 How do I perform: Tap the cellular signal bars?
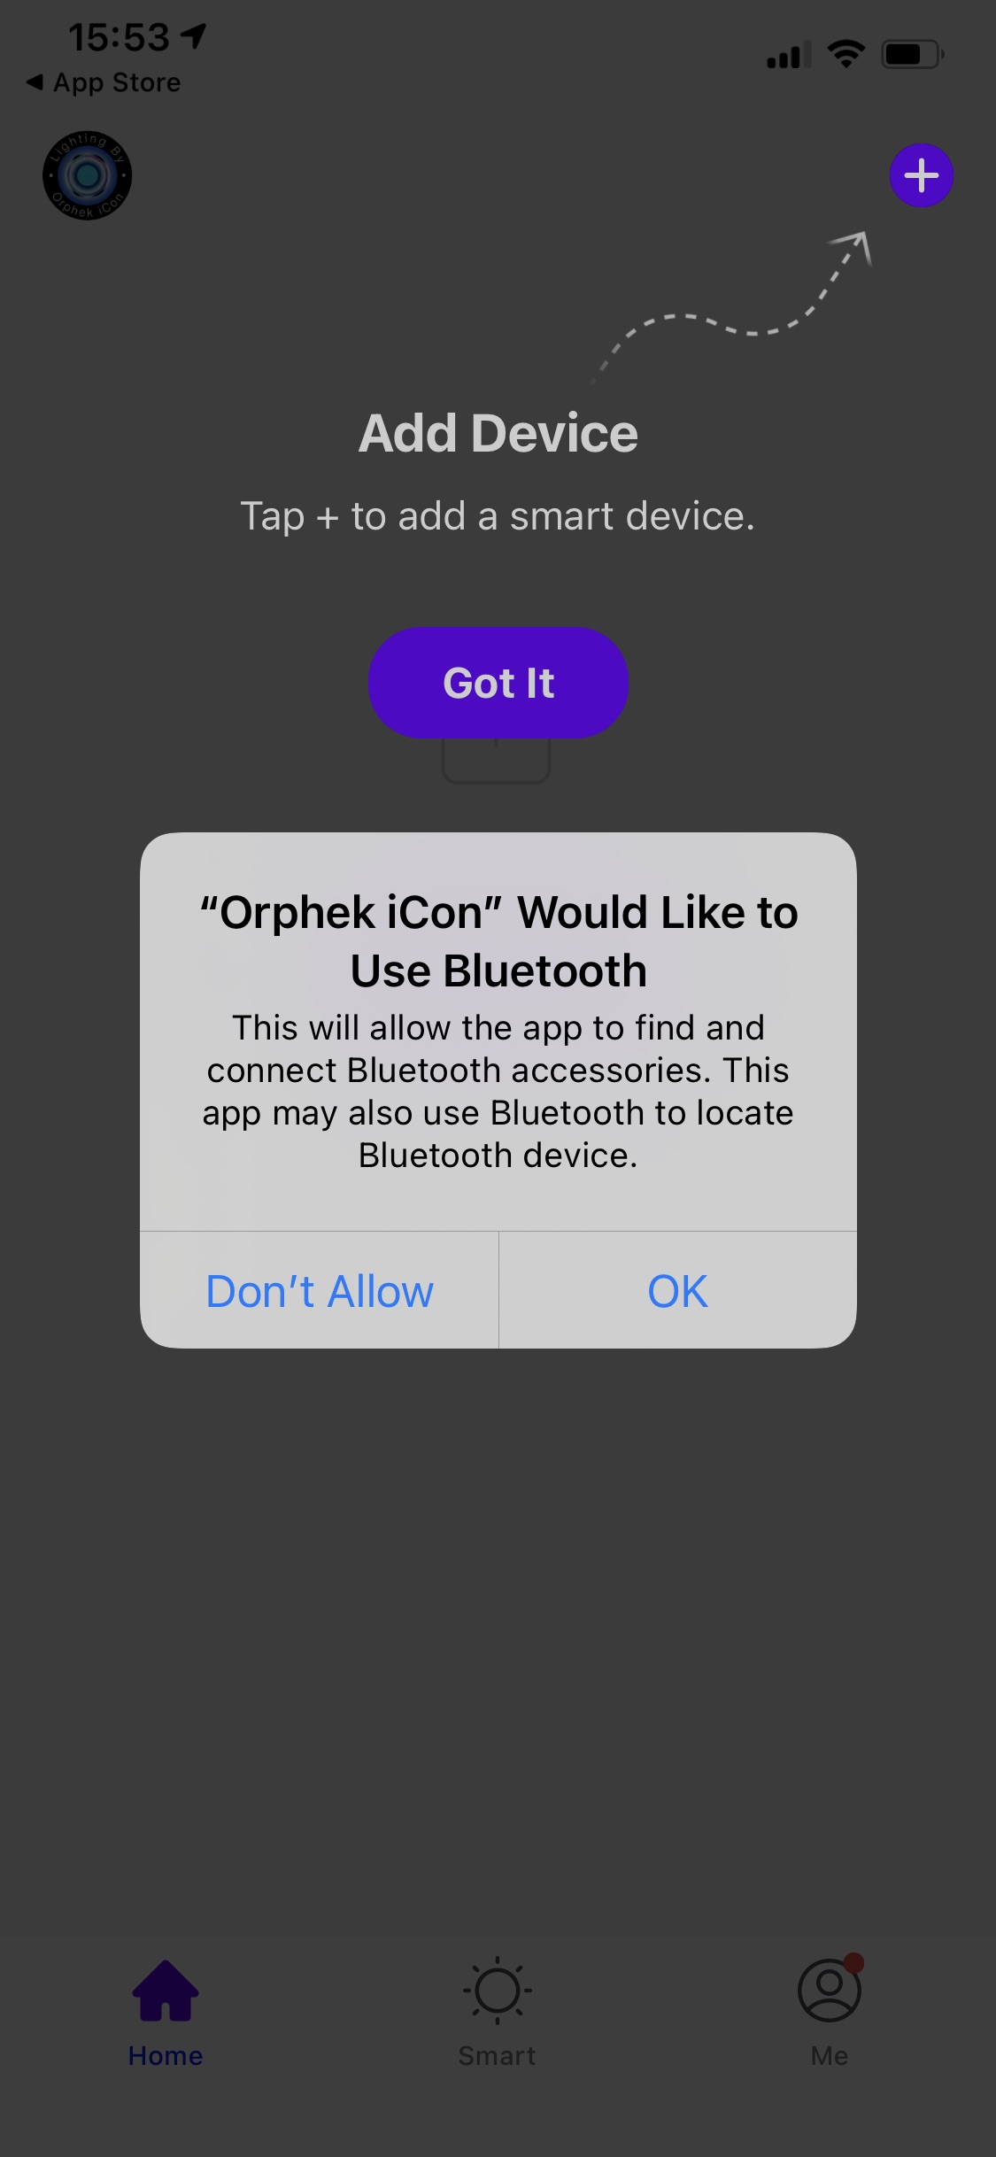click(788, 55)
